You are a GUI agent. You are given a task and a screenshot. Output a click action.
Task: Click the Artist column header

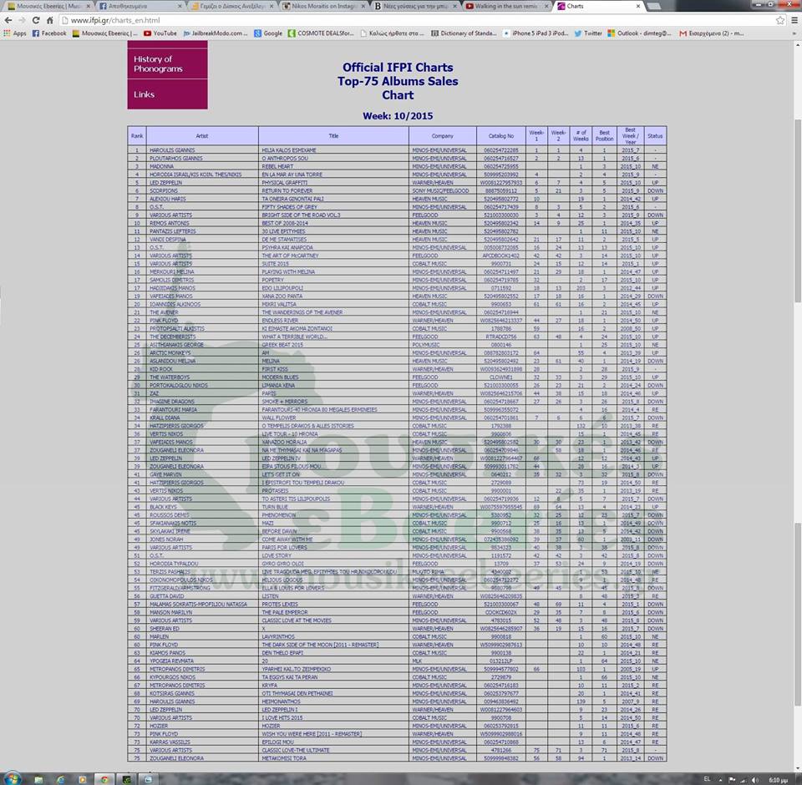click(202, 136)
